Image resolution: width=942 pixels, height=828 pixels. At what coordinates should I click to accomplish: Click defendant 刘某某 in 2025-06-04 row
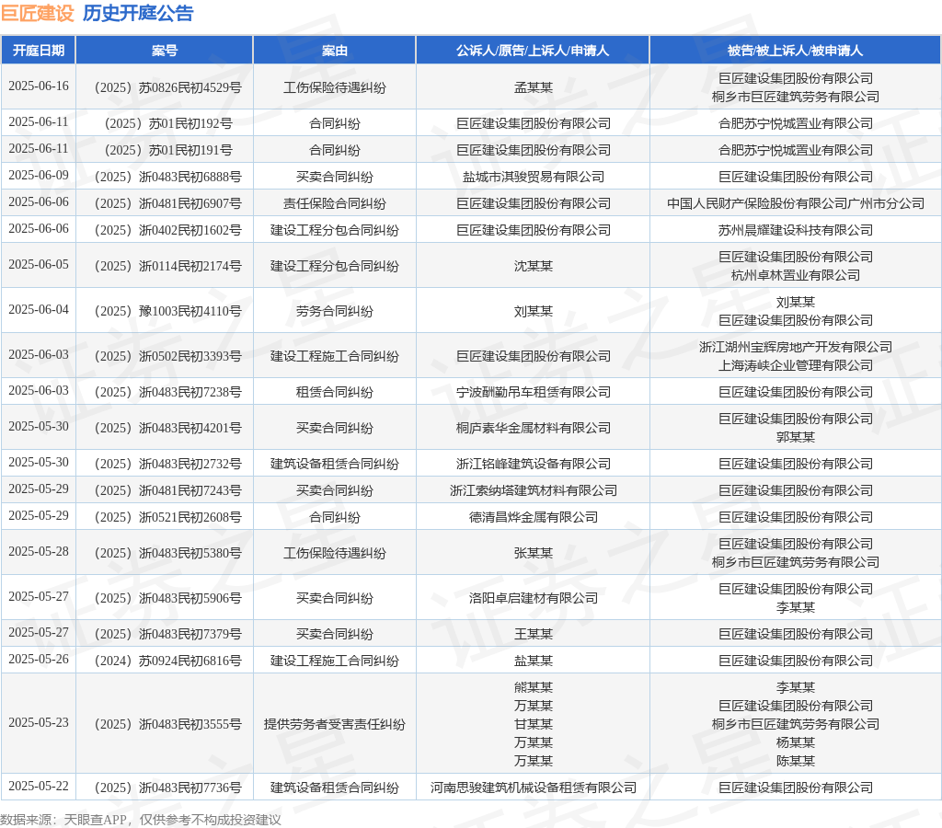796,303
